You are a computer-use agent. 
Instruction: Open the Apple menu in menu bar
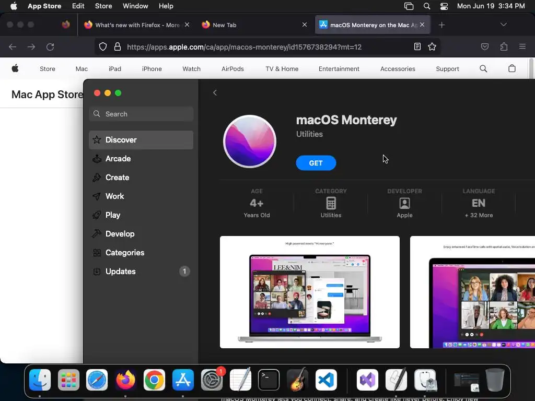point(14,6)
